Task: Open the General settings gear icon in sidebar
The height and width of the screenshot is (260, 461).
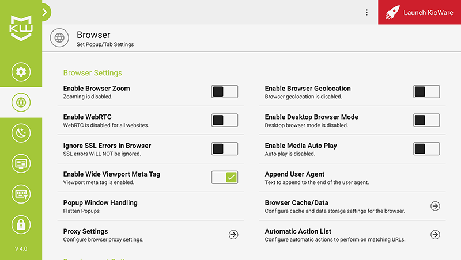Action: point(21,71)
